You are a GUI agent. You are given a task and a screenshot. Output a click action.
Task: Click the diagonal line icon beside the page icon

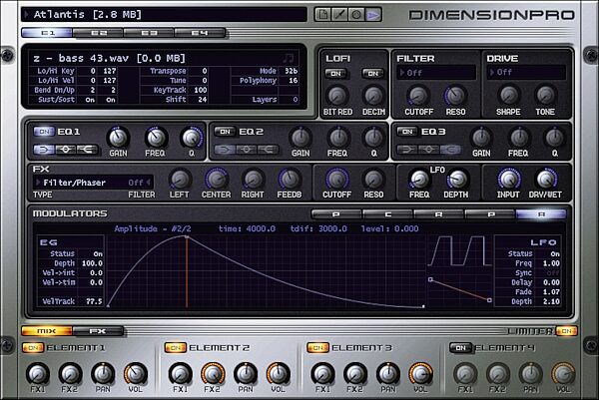[339, 15]
